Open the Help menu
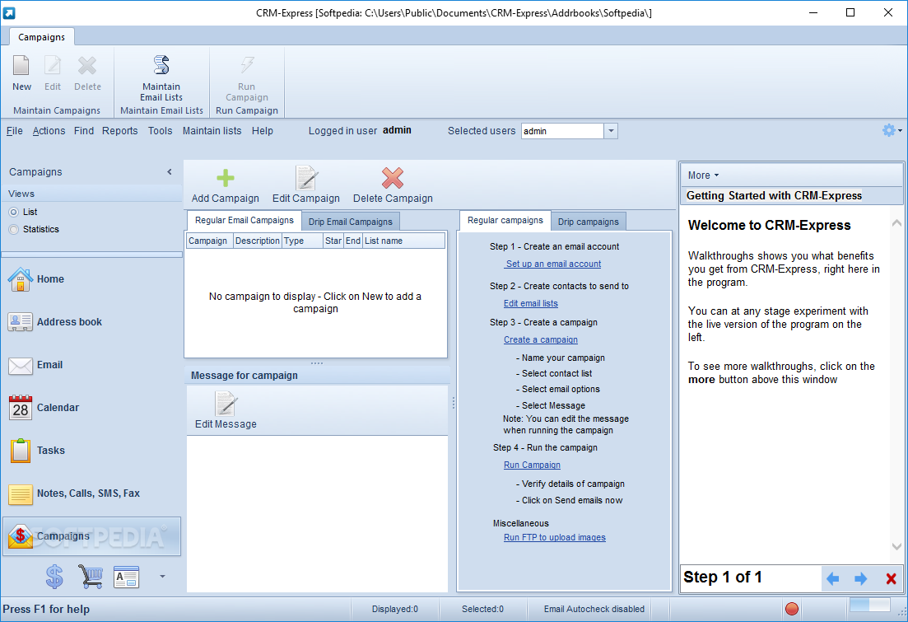 click(x=263, y=131)
